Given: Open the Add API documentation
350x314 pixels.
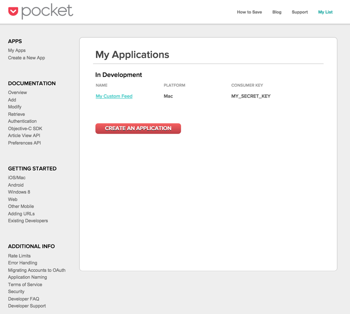Looking at the screenshot, I should pyautogui.click(x=12, y=100).
